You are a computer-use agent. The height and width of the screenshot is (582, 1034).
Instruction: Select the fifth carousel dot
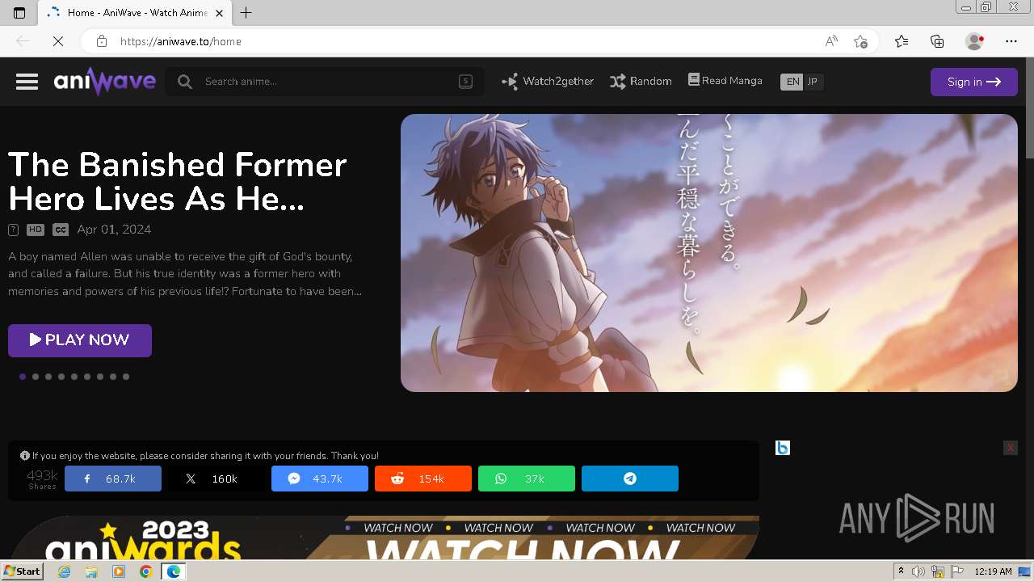click(x=74, y=377)
